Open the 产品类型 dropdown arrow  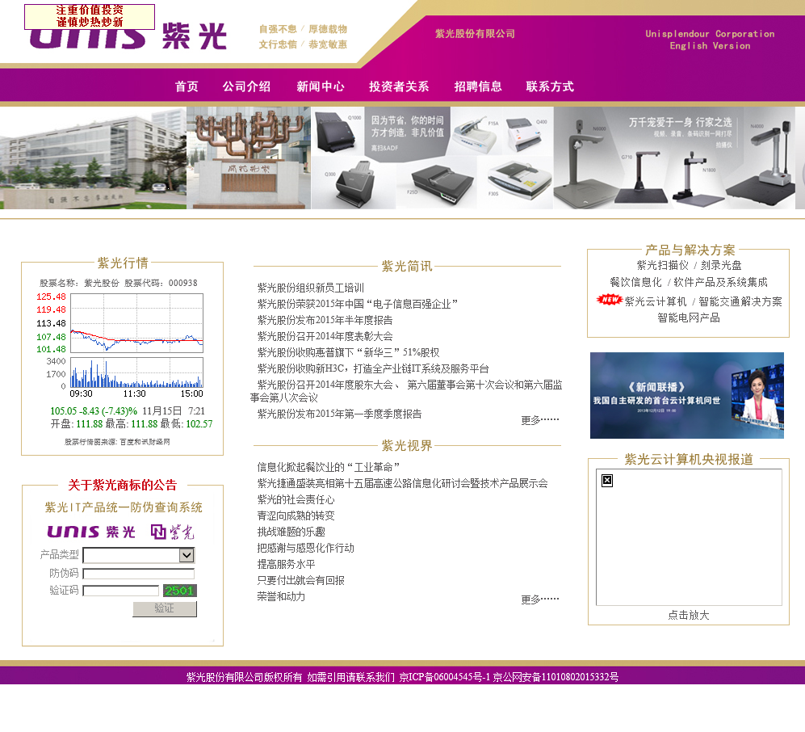coord(187,555)
